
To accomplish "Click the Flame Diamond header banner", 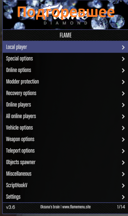I will (x=65, y=14).
